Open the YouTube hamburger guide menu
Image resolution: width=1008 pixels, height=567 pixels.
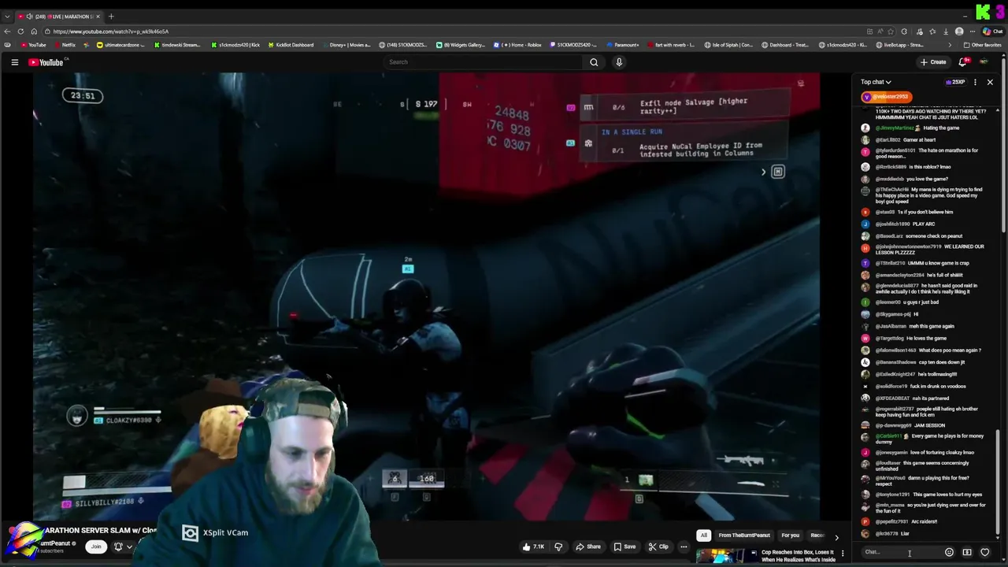pyautogui.click(x=14, y=62)
